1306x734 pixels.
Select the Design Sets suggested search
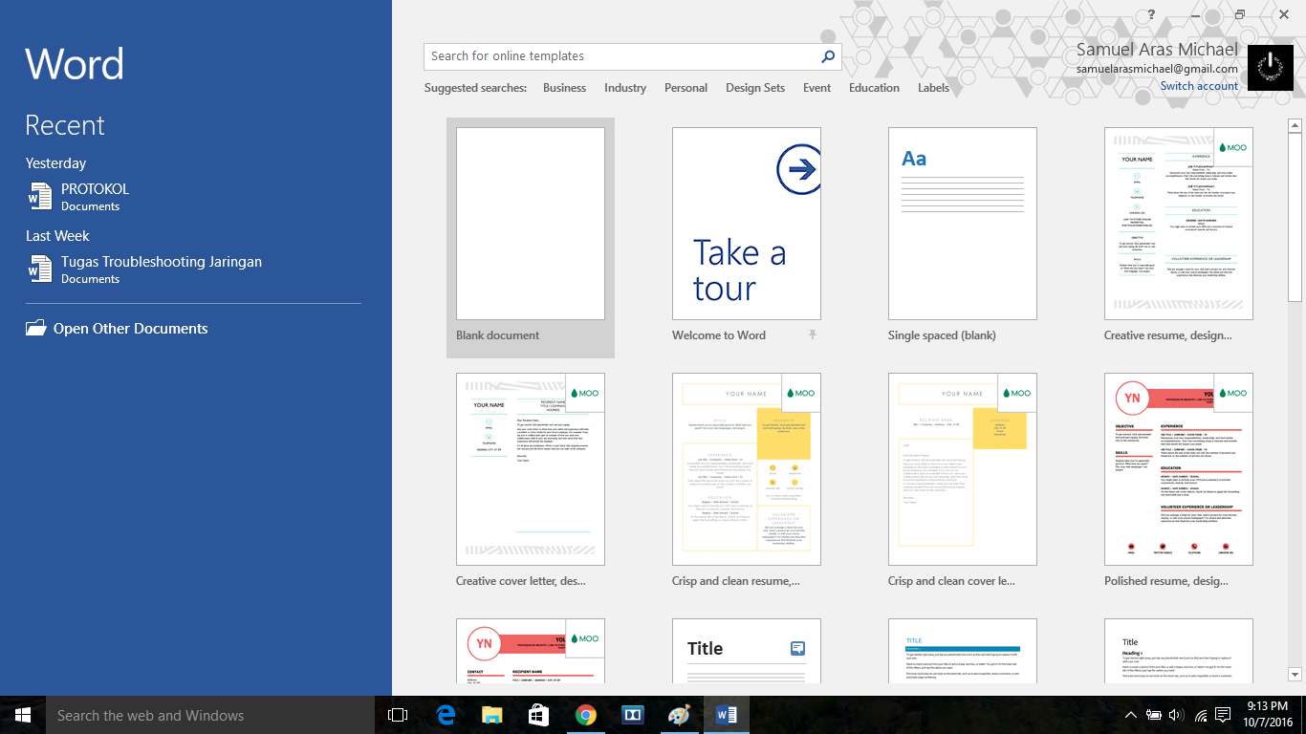pos(755,88)
